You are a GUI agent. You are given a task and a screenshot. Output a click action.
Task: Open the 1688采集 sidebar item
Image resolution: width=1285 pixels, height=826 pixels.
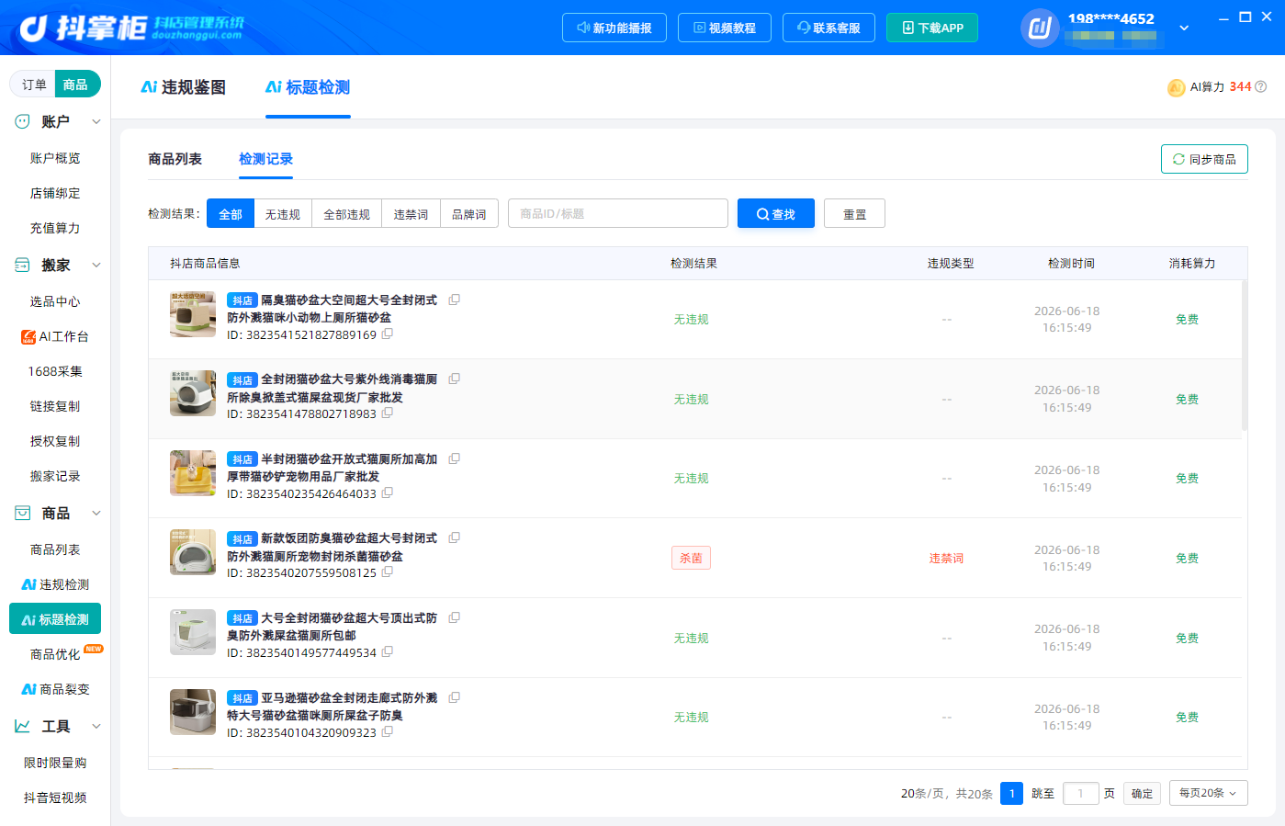tap(55, 371)
